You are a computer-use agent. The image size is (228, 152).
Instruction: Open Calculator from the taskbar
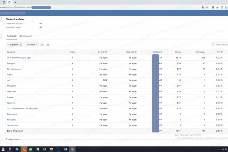[x=3, y=149]
